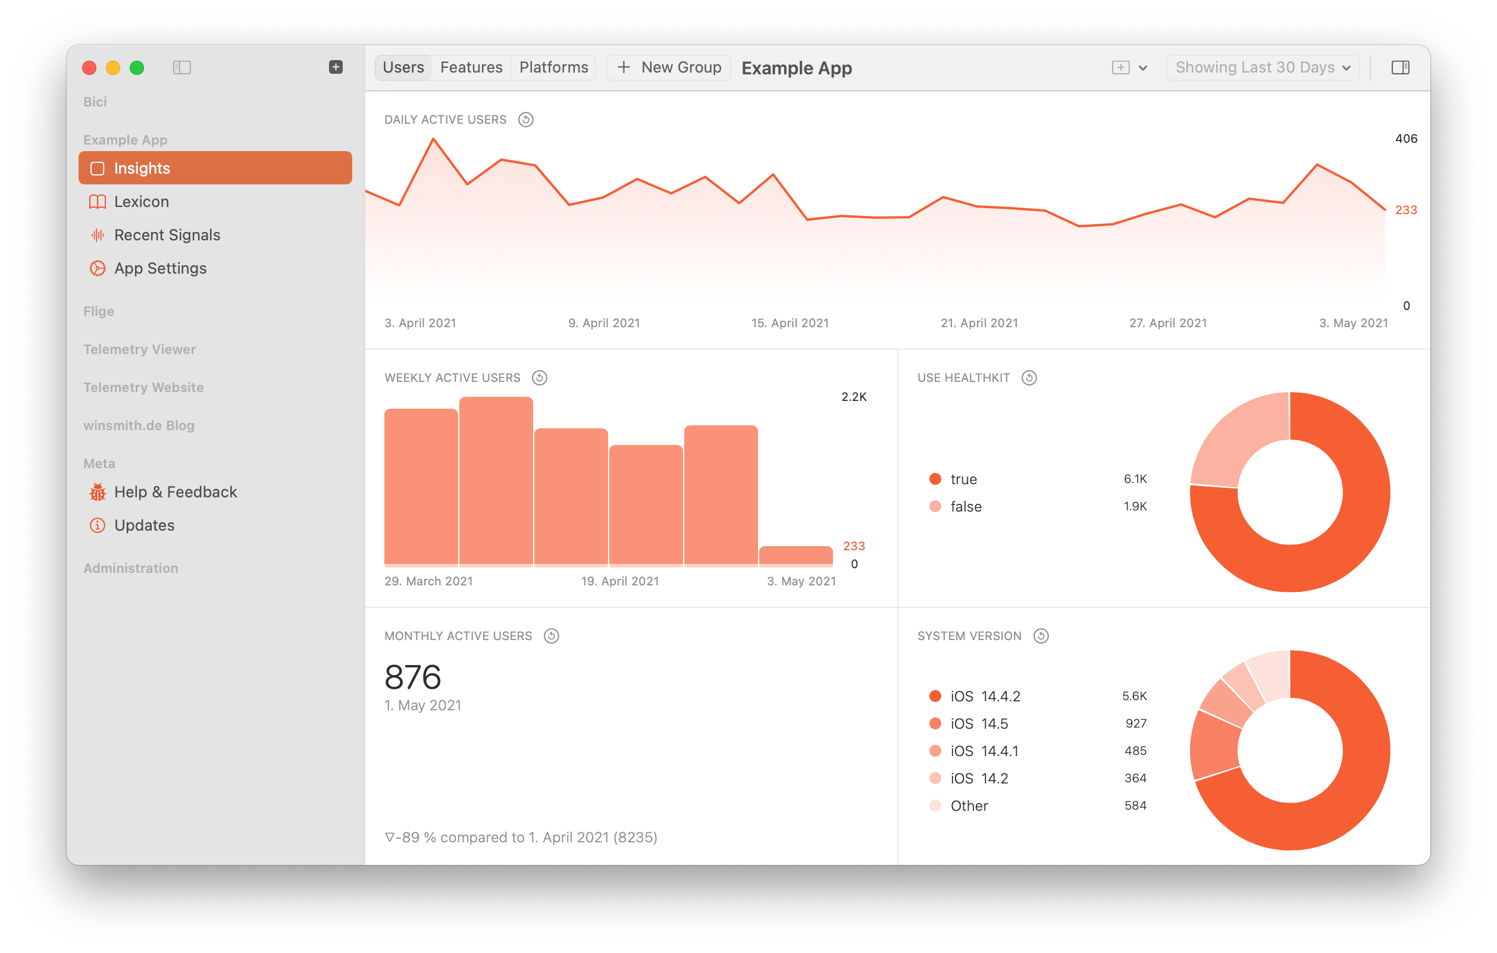The image size is (1497, 953).
Task: Toggle the right inspector panel icon
Action: 1400,67
